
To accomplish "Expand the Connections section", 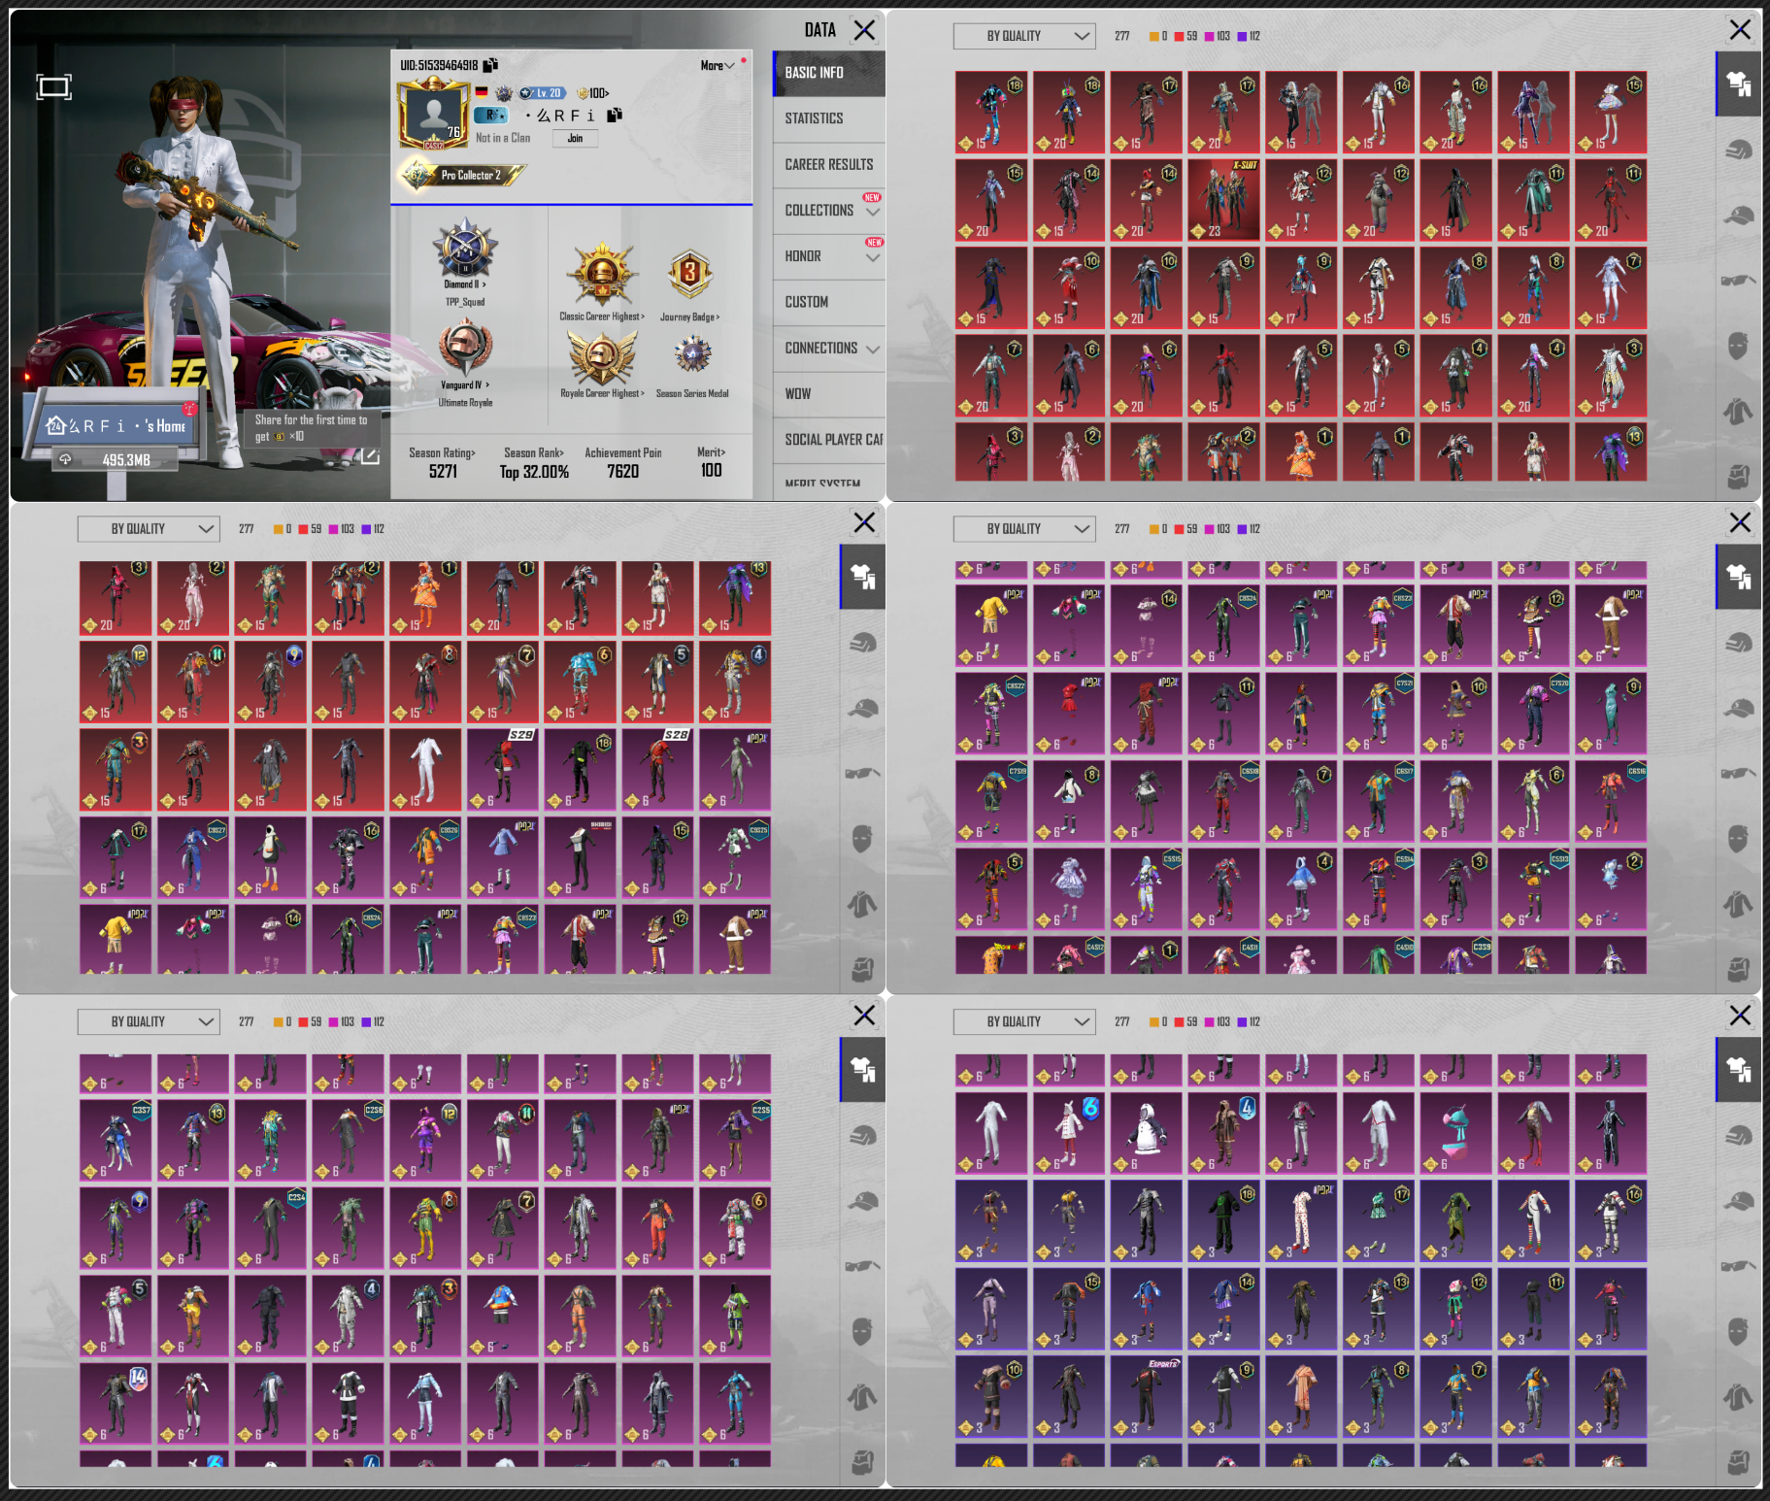I will pyautogui.click(x=829, y=348).
